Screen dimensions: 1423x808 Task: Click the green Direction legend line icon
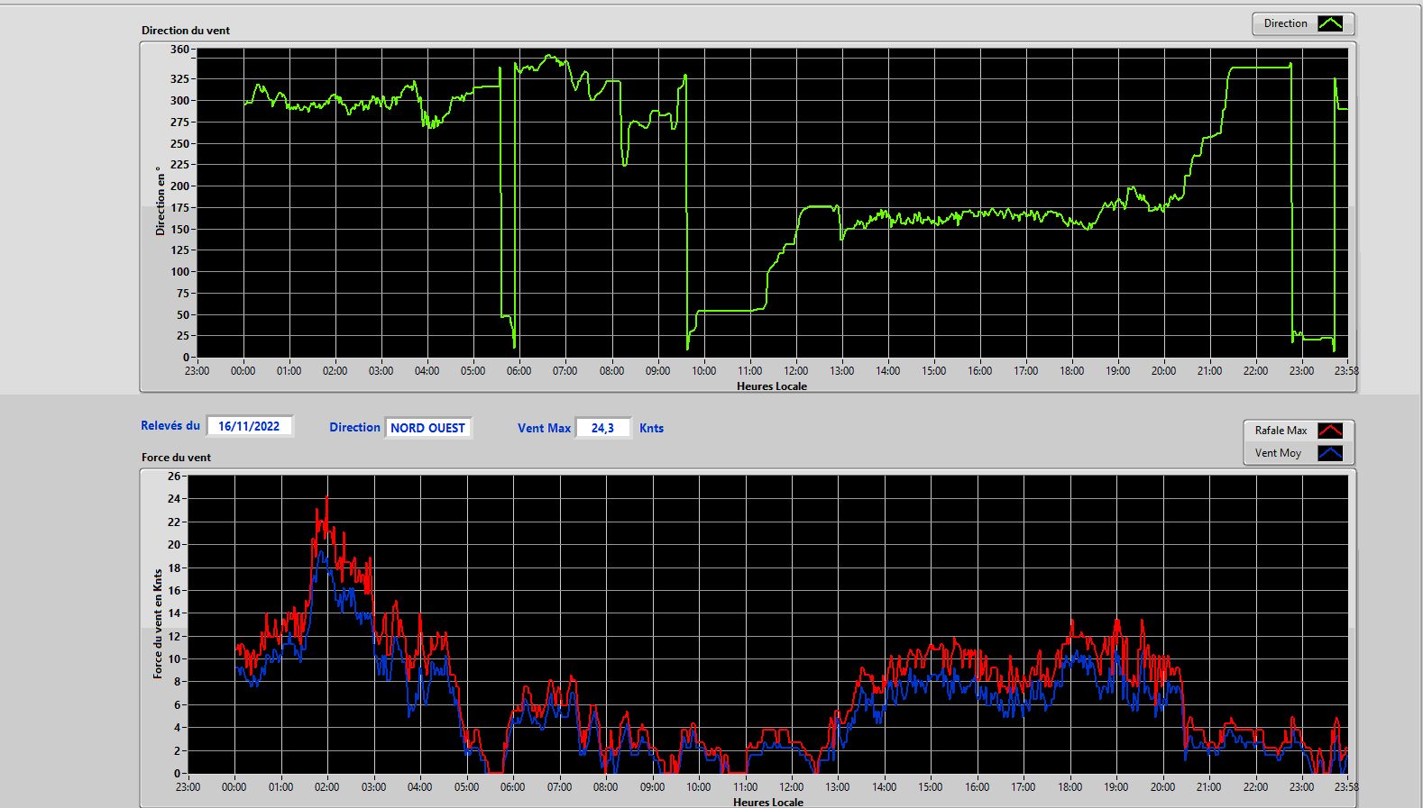(1330, 23)
